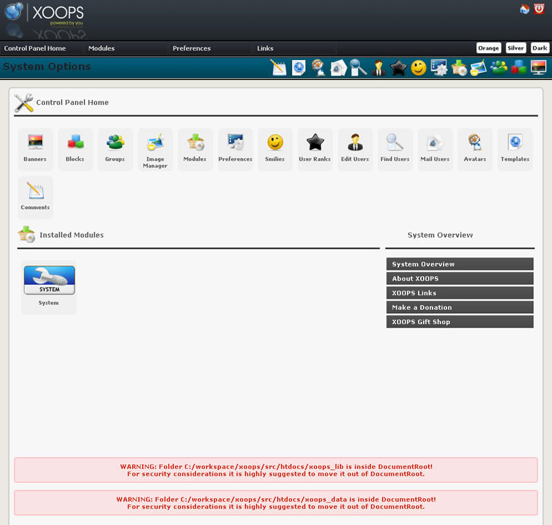Open the Banners tile in Control Panel Home

point(35,149)
